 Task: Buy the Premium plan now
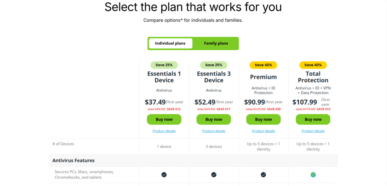tap(263, 119)
